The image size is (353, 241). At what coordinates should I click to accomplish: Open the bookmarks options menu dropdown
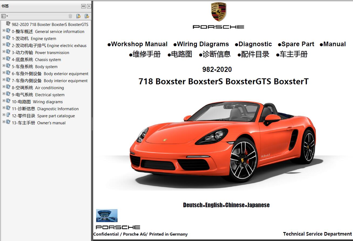pos(5,16)
